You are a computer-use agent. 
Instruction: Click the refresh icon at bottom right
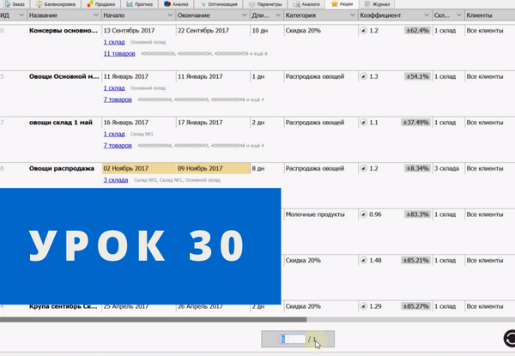[x=509, y=338]
